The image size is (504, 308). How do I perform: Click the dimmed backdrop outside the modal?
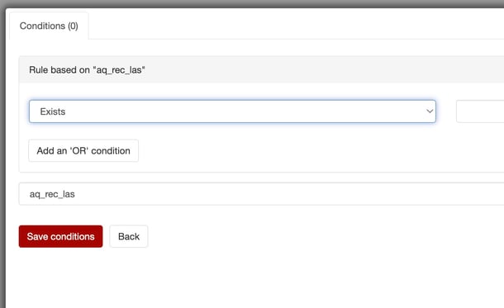(x=2, y=160)
